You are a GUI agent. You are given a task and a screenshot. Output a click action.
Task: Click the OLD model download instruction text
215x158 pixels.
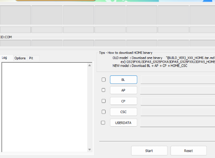click(x=164, y=58)
